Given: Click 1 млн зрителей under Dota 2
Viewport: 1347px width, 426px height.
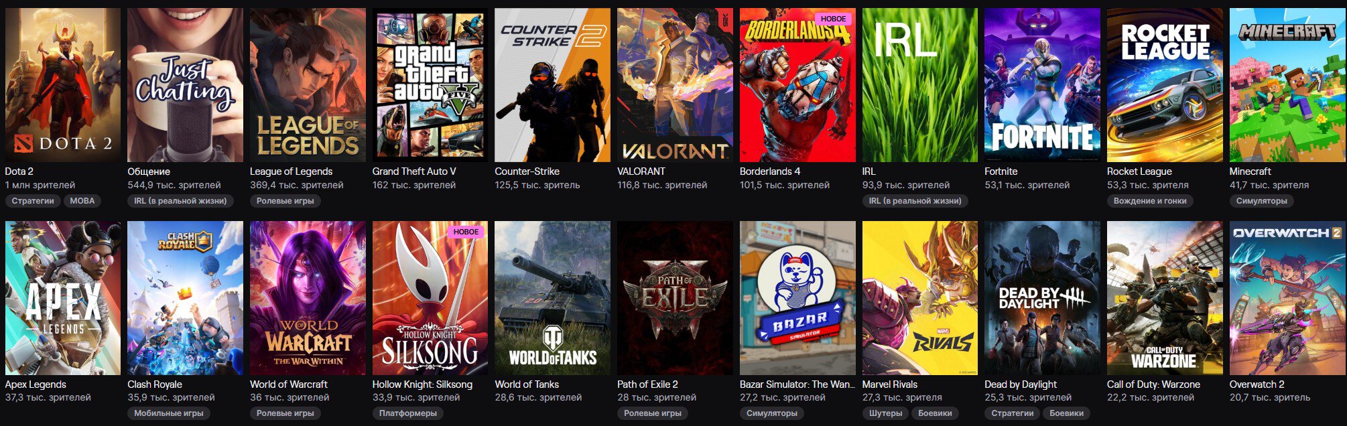Looking at the screenshot, I should pos(40,186).
